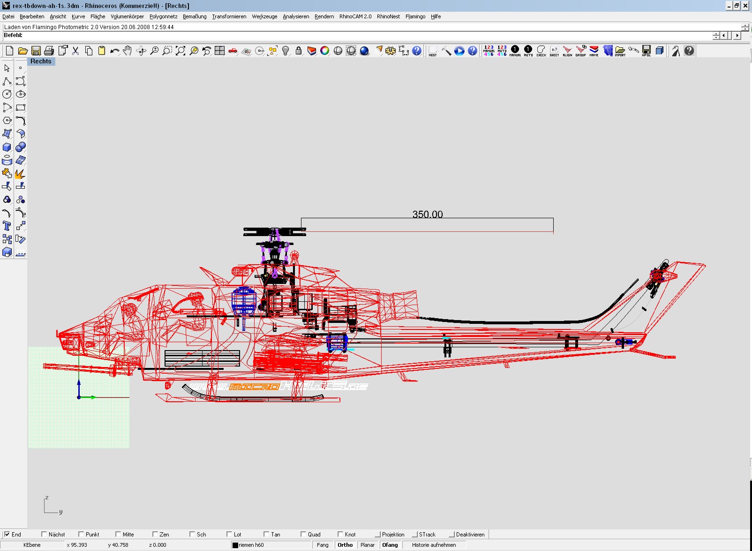Viewport: 752px width, 551px height.
Task: Enable the Nächst osnap checkbox
Action: [44, 534]
